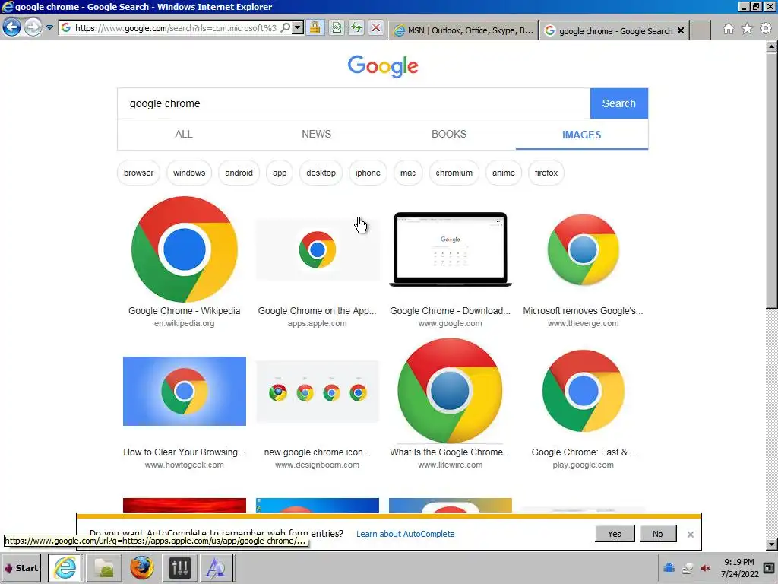The height and width of the screenshot is (584, 778).
Task: Open Favorites with the star icon
Action: [x=747, y=29]
